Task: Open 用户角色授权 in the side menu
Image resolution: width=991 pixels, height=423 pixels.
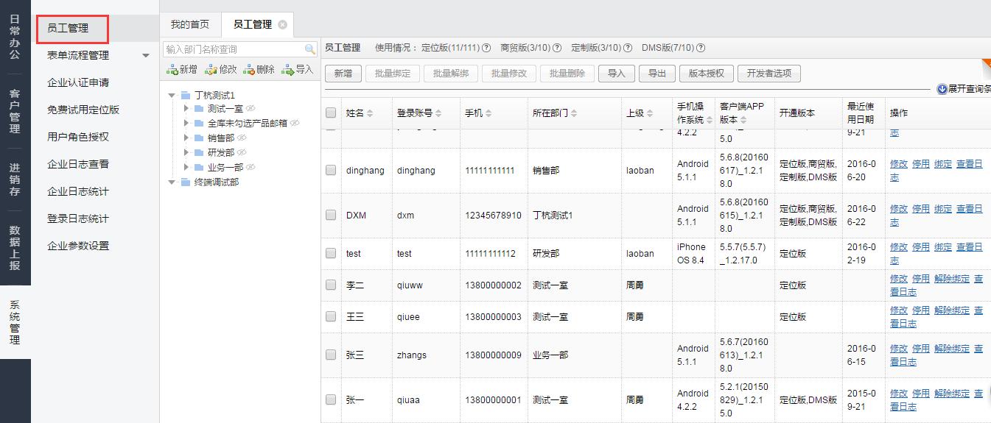Action: (x=78, y=137)
